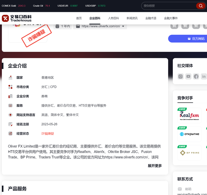207x195 pixels.
Task: Click the browser window icon before the URL
Action: 78,26
